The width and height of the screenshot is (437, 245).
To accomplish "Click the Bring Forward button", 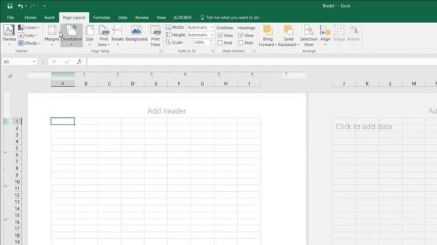I will 268,36.
